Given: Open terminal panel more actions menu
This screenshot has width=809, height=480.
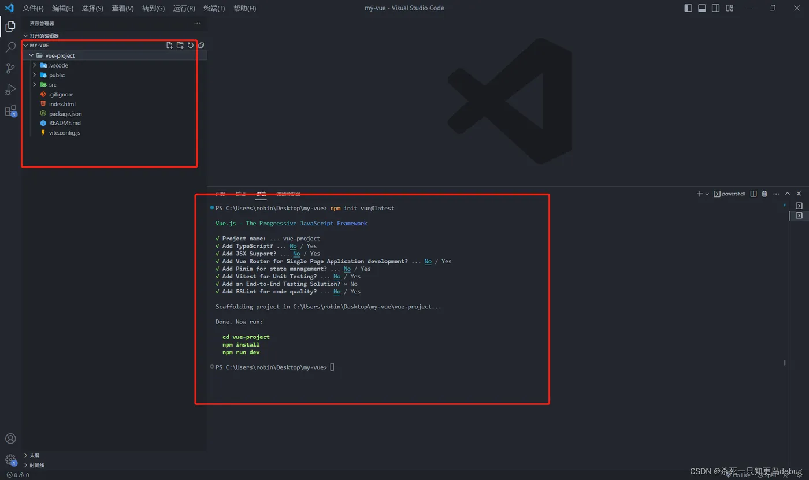Looking at the screenshot, I should click(x=776, y=194).
